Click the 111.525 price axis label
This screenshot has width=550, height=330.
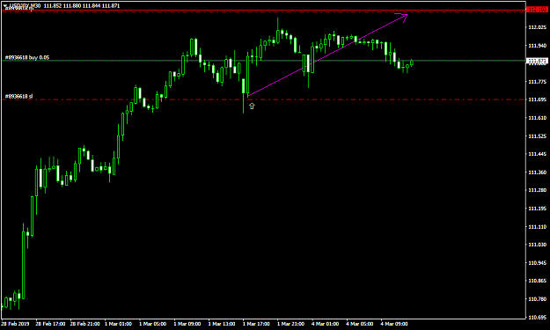[x=537, y=136]
